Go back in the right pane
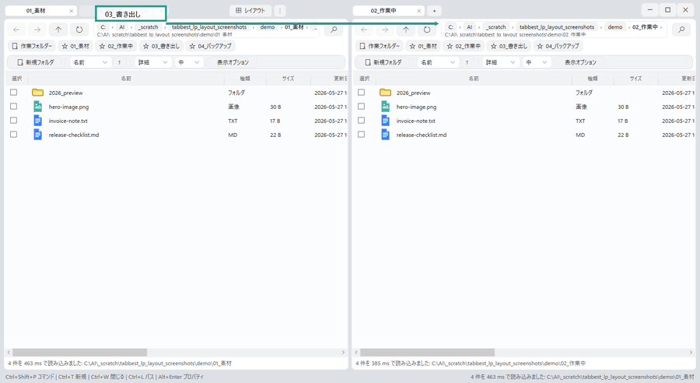This screenshot has width=700, height=383. [x=364, y=30]
